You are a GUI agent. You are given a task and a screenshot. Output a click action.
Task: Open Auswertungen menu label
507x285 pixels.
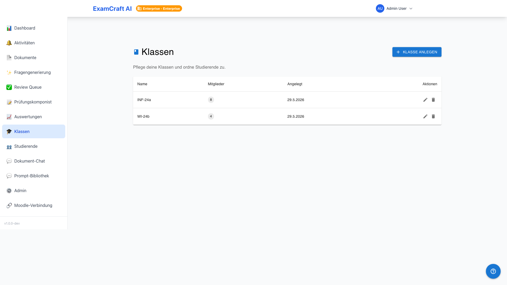click(x=28, y=117)
